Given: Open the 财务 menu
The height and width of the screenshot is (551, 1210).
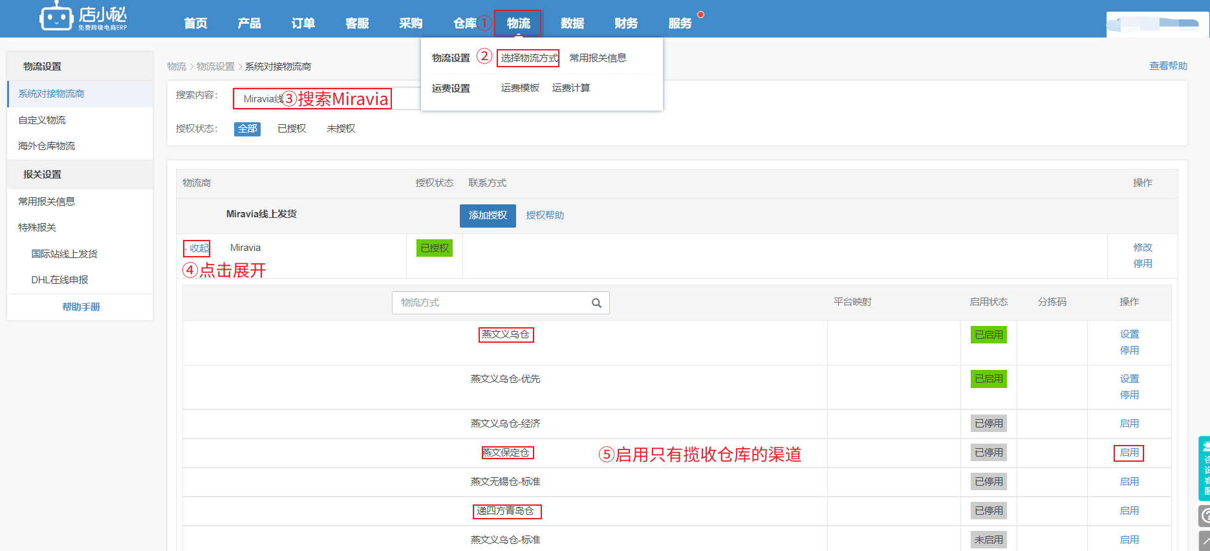Looking at the screenshot, I should 626,23.
